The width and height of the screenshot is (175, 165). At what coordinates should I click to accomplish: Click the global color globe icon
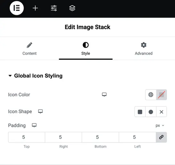(151, 95)
